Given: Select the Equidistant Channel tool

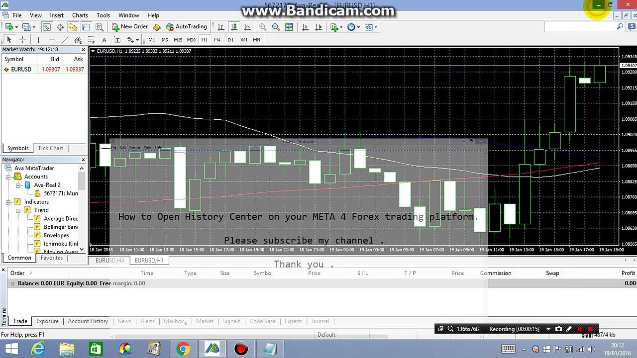Looking at the screenshot, I should (78, 40).
